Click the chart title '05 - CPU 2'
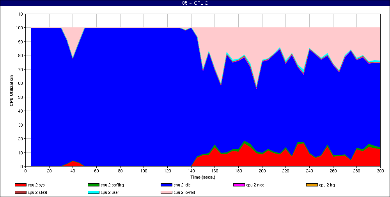 (195, 3)
